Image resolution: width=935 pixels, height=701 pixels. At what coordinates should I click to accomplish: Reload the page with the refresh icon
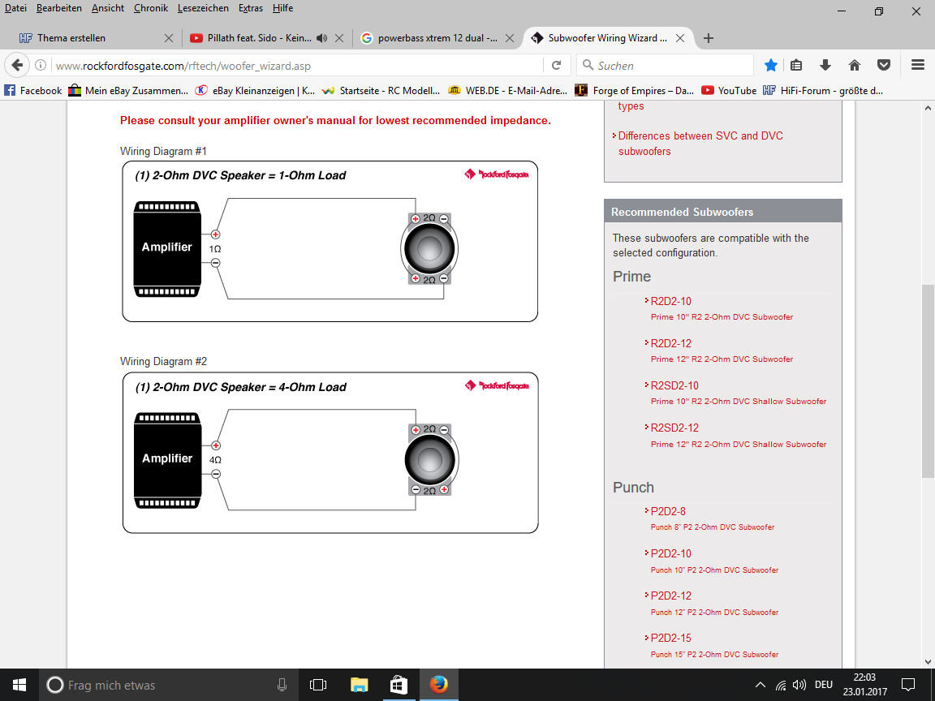556,65
